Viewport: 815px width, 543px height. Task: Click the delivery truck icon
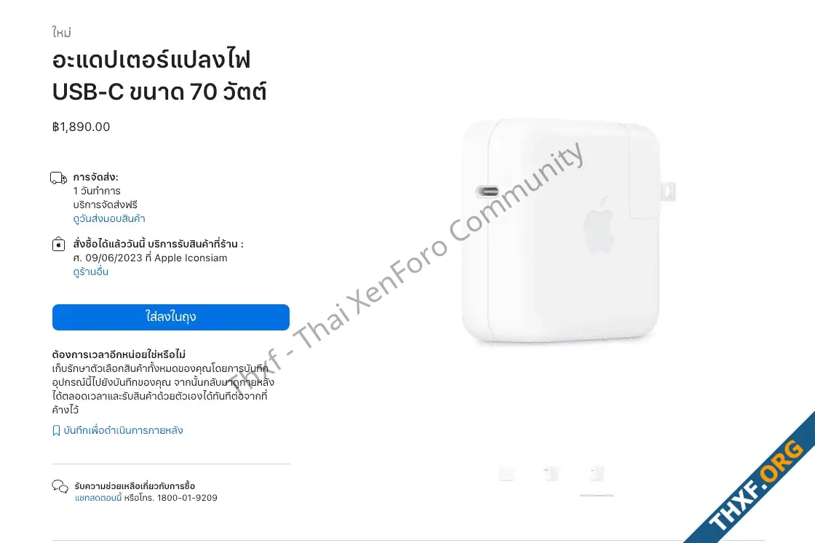coord(58,178)
